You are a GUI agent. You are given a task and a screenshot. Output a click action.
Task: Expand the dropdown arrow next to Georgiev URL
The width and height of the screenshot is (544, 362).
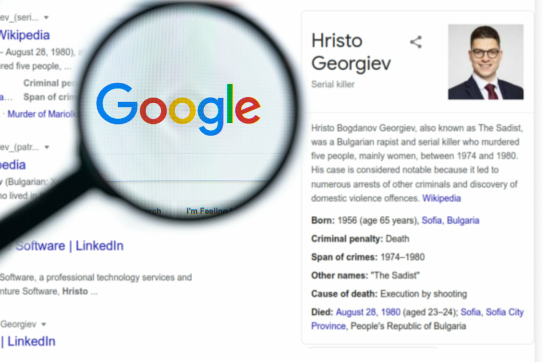tap(43, 324)
